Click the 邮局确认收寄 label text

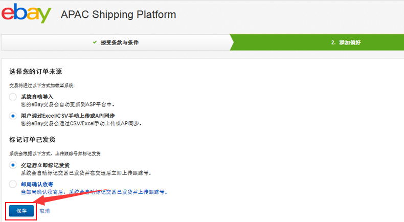click(x=37, y=184)
